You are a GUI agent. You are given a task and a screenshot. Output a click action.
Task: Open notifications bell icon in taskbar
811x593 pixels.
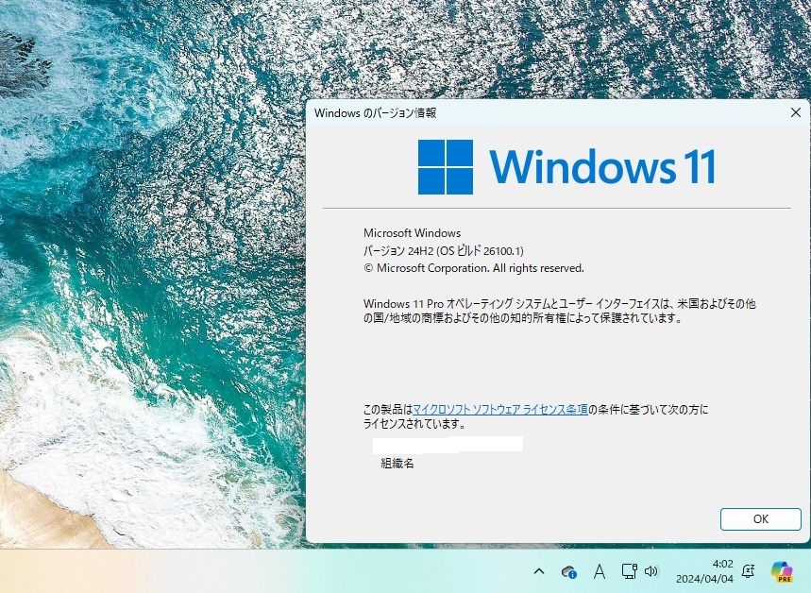coord(748,571)
